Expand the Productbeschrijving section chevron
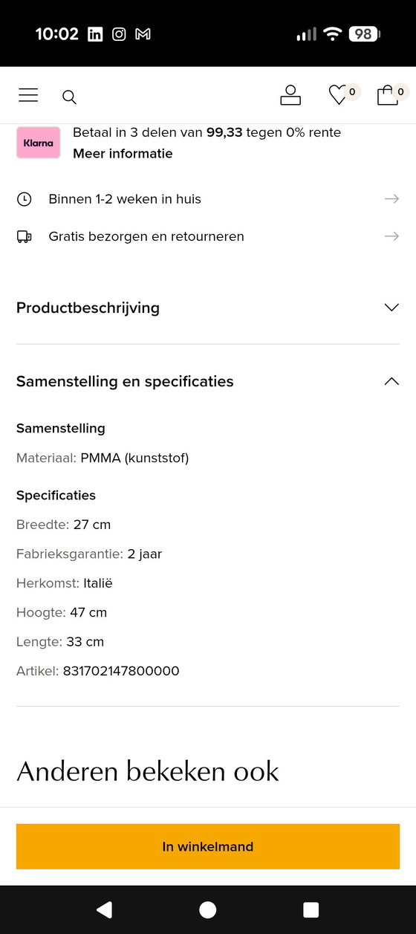The width and height of the screenshot is (416, 934). (391, 308)
